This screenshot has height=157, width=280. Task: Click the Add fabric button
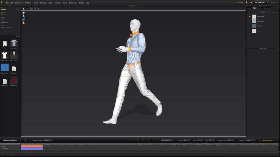[x=263, y=12]
